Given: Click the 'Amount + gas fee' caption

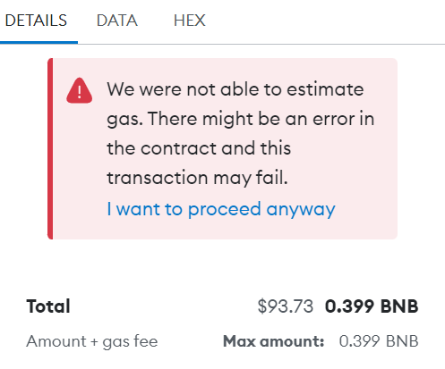Looking at the screenshot, I should 92,341.
